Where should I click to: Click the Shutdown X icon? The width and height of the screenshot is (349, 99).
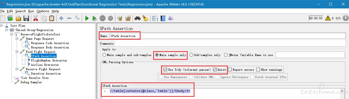click(110, 18)
